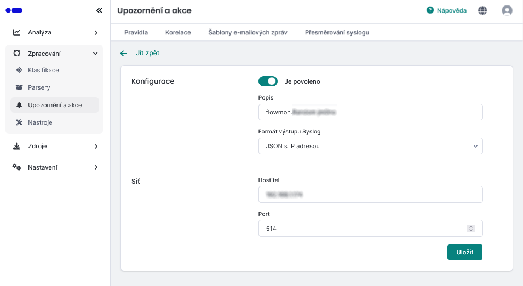Collapse the Zpracování menu chevron

tap(95, 54)
